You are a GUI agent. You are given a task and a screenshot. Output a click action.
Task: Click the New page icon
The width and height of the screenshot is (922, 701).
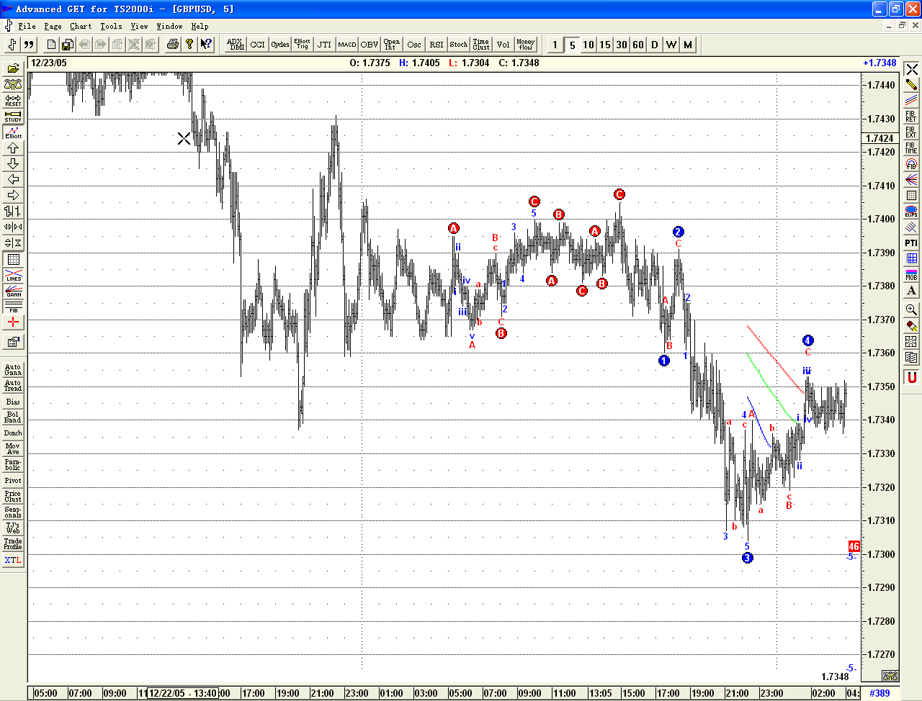coord(51,45)
